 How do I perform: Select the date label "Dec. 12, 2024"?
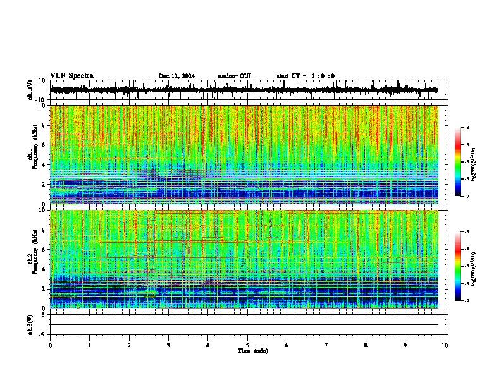coord(176,76)
